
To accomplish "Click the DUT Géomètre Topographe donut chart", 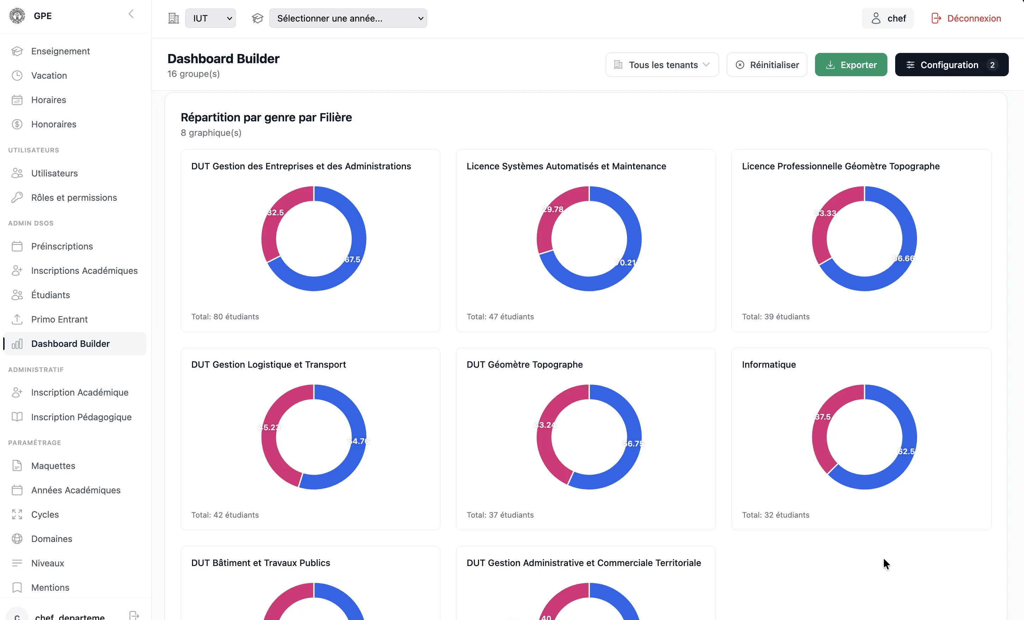I will point(589,437).
